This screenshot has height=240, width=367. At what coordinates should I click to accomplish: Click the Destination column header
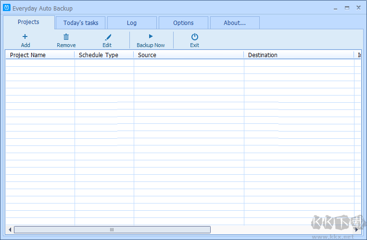pos(299,55)
